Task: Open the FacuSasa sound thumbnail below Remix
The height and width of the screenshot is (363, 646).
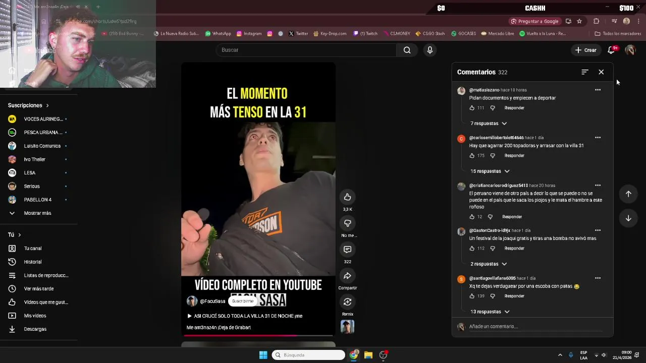Action: (x=347, y=327)
